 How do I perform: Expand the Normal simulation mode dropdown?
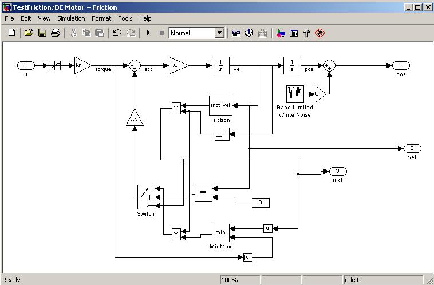[219, 33]
